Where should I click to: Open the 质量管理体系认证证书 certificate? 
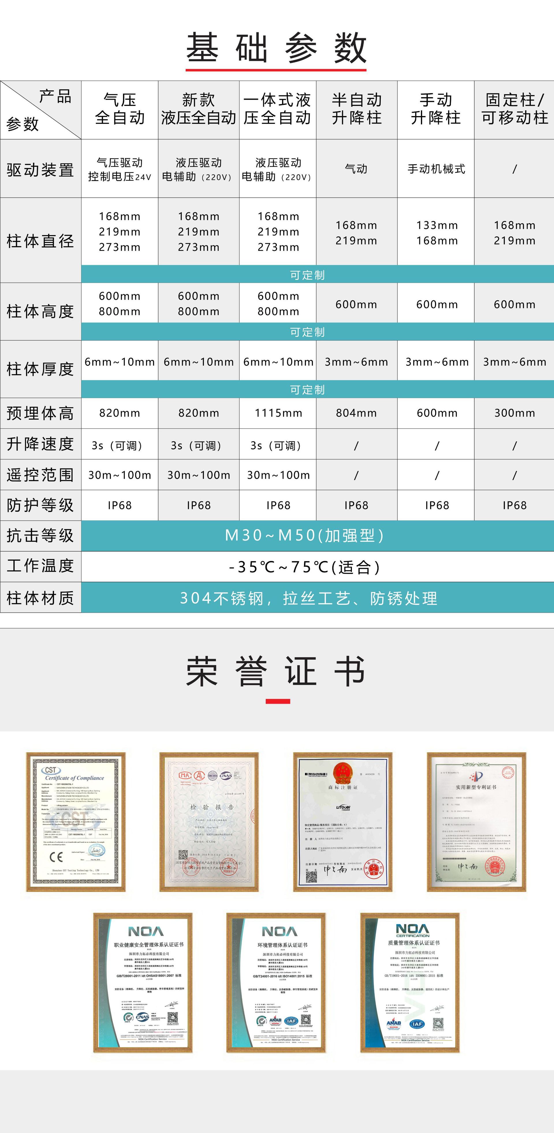pos(410,982)
